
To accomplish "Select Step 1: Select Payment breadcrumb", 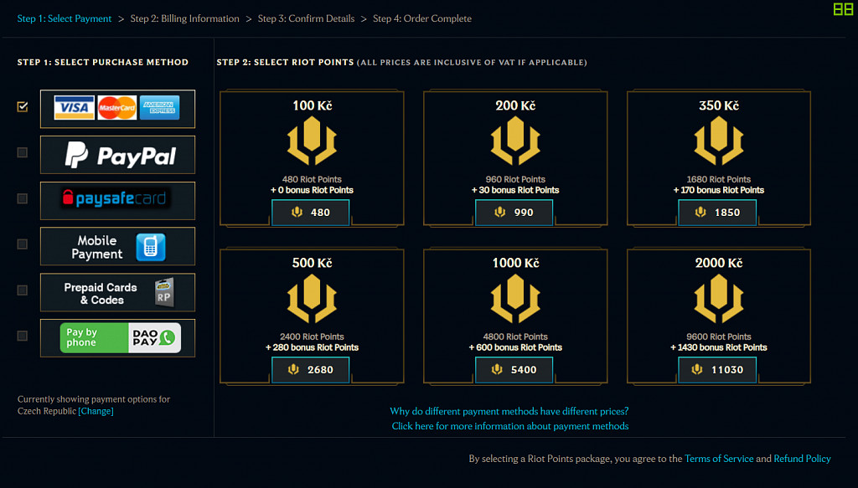I will click(x=65, y=18).
